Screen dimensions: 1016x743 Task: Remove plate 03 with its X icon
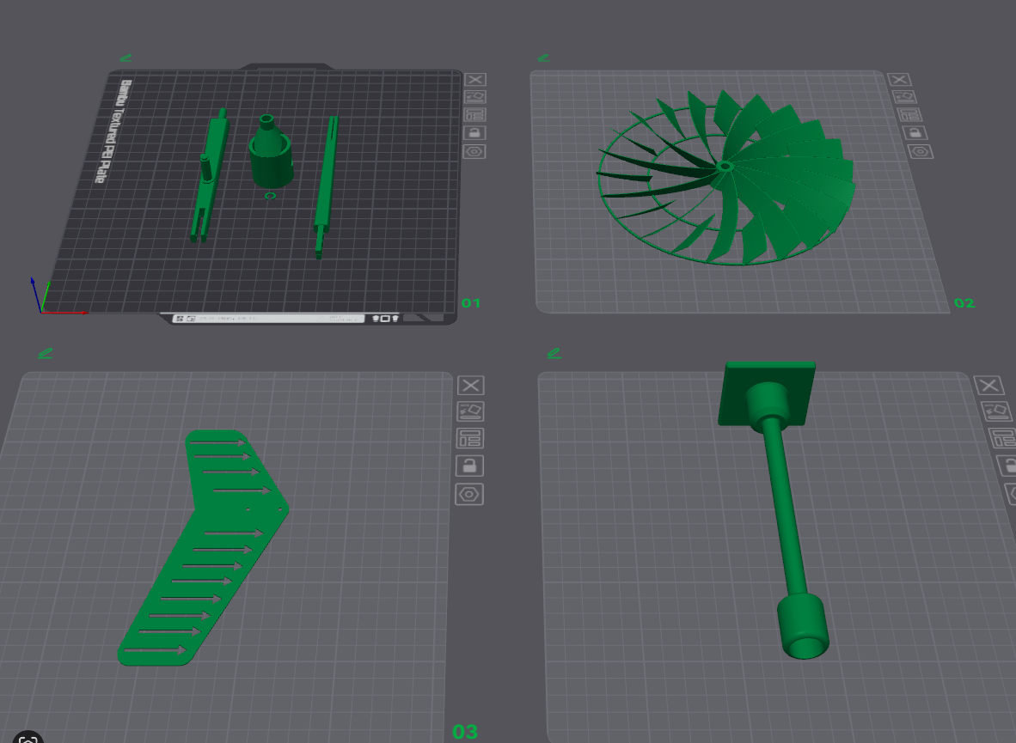click(471, 386)
